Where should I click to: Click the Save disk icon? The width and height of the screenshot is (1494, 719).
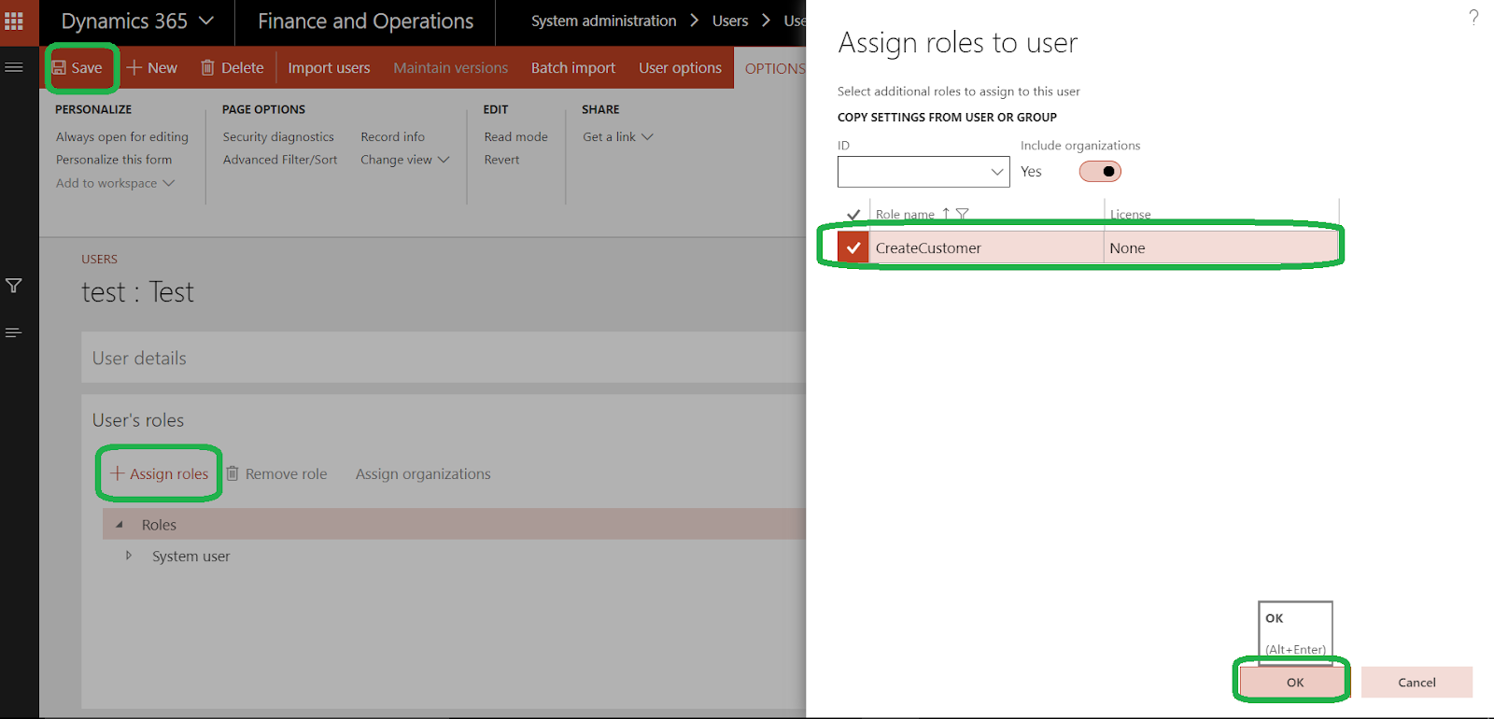[x=59, y=68]
